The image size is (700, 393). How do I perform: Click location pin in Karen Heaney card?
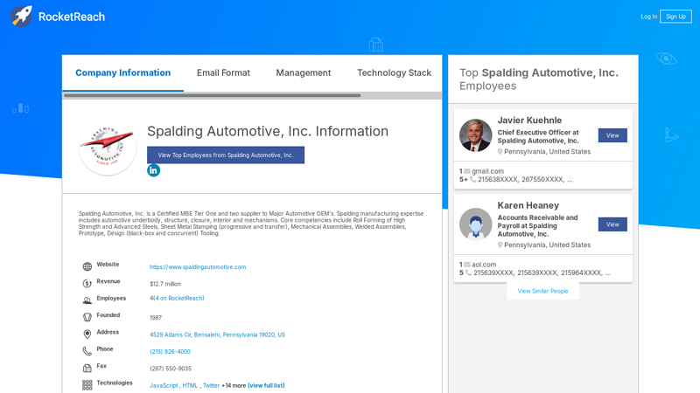(500, 245)
